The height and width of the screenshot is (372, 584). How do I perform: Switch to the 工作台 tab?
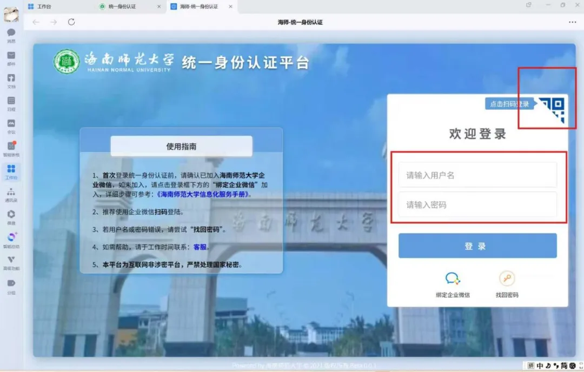pyautogui.click(x=40, y=6)
